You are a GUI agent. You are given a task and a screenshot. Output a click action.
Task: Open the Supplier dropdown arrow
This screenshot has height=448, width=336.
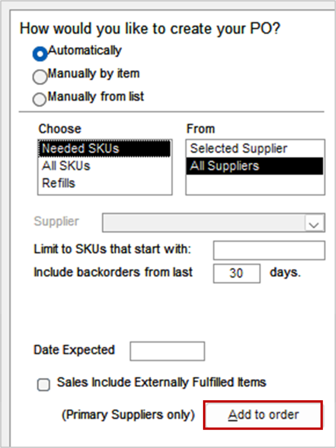pyautogui.click(x=313, y=223)
